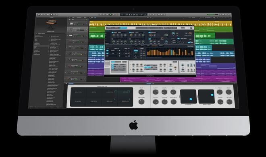Image resolution: width=266 pixels, height=157 pixels.
Task: Click the right XY pad in Smart Controls
Action: (206, 97)
